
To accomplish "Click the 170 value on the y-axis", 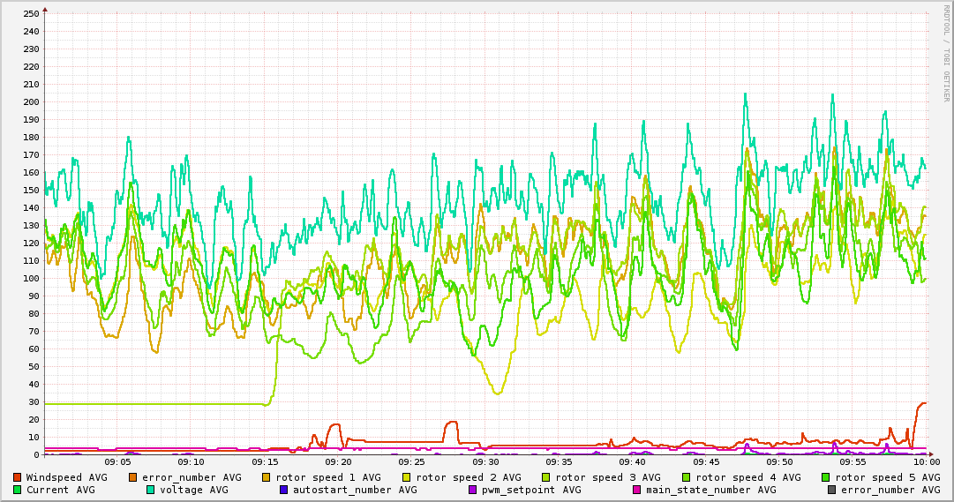I will 31,154.
